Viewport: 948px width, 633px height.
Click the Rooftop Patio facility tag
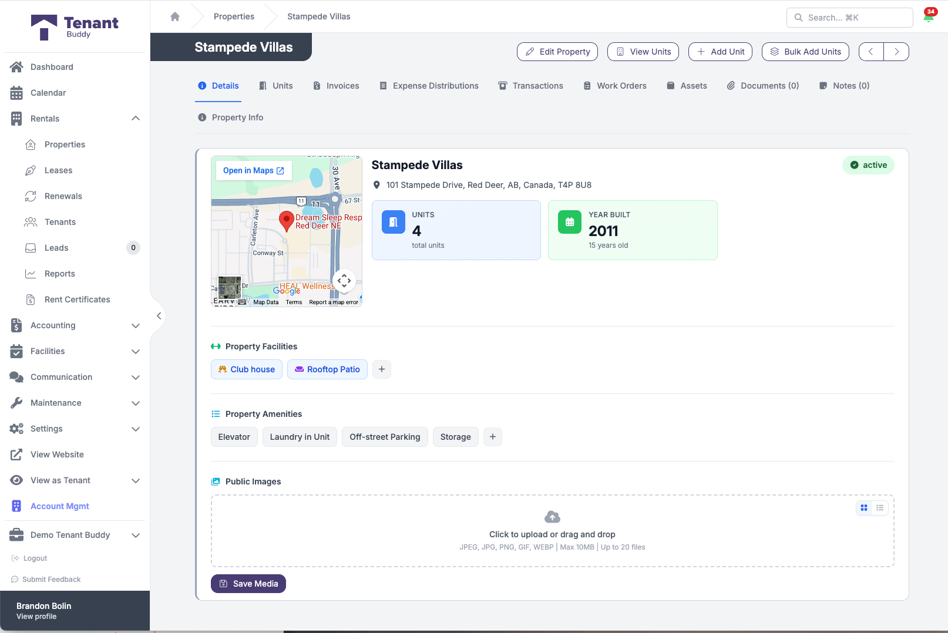coord(327,369)
